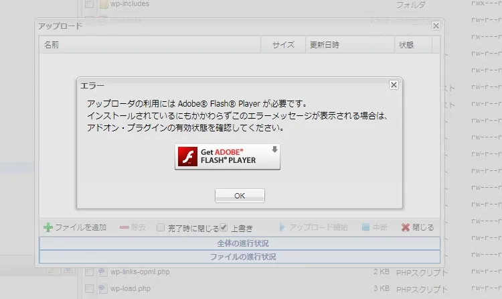Sort upload list by サイズ column
The image size is (502, 299).
(x=283, y=45)
